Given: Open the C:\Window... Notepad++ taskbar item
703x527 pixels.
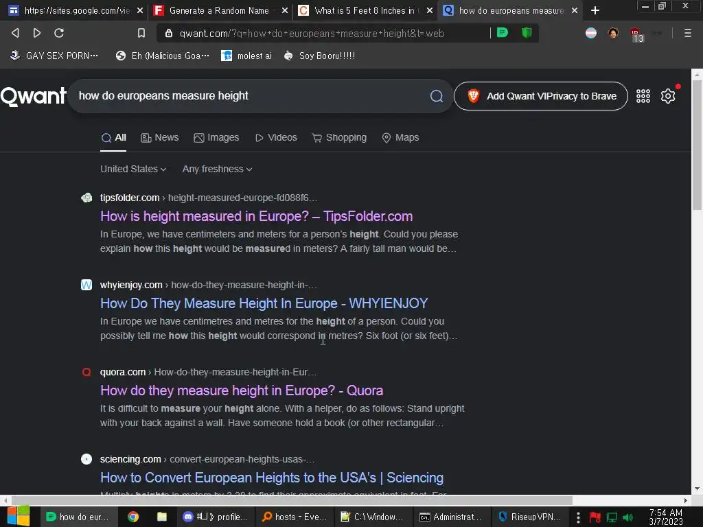Looking at the screenshot, I should 372,517.
